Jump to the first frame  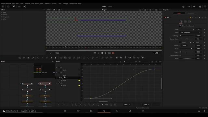(95, 53)
